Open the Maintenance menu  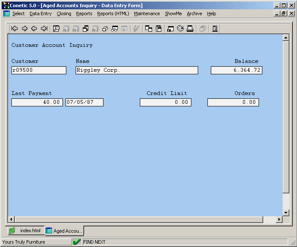click(147, 14)
